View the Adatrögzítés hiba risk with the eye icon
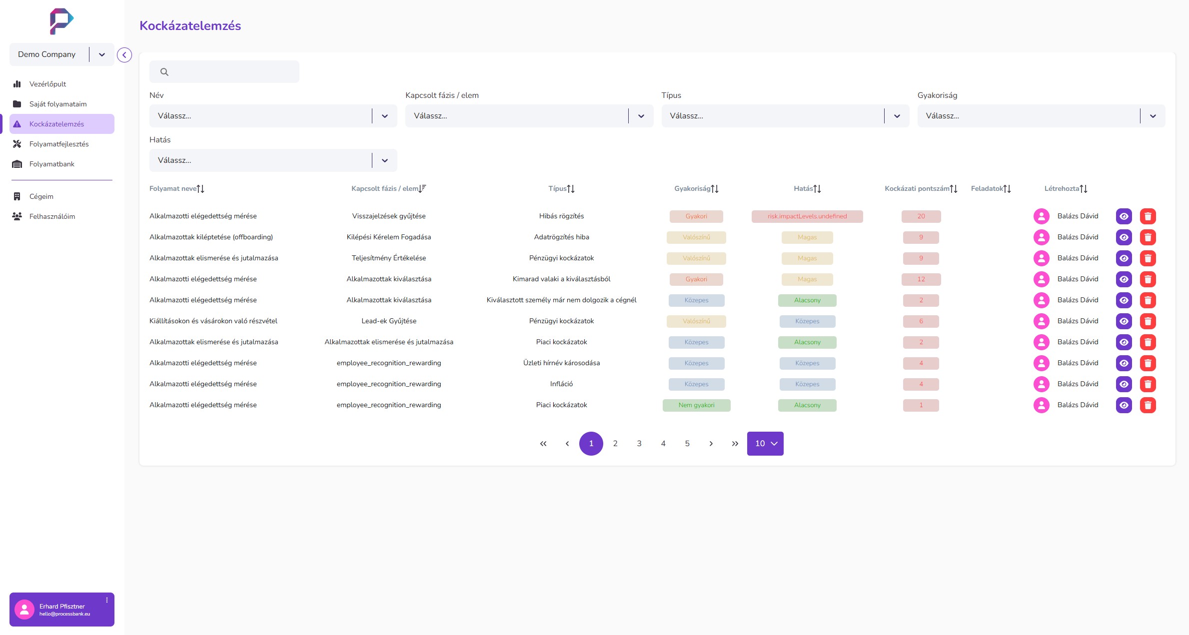Image resolution: width=1189 pixels, height=635 pixels. 1124,237
